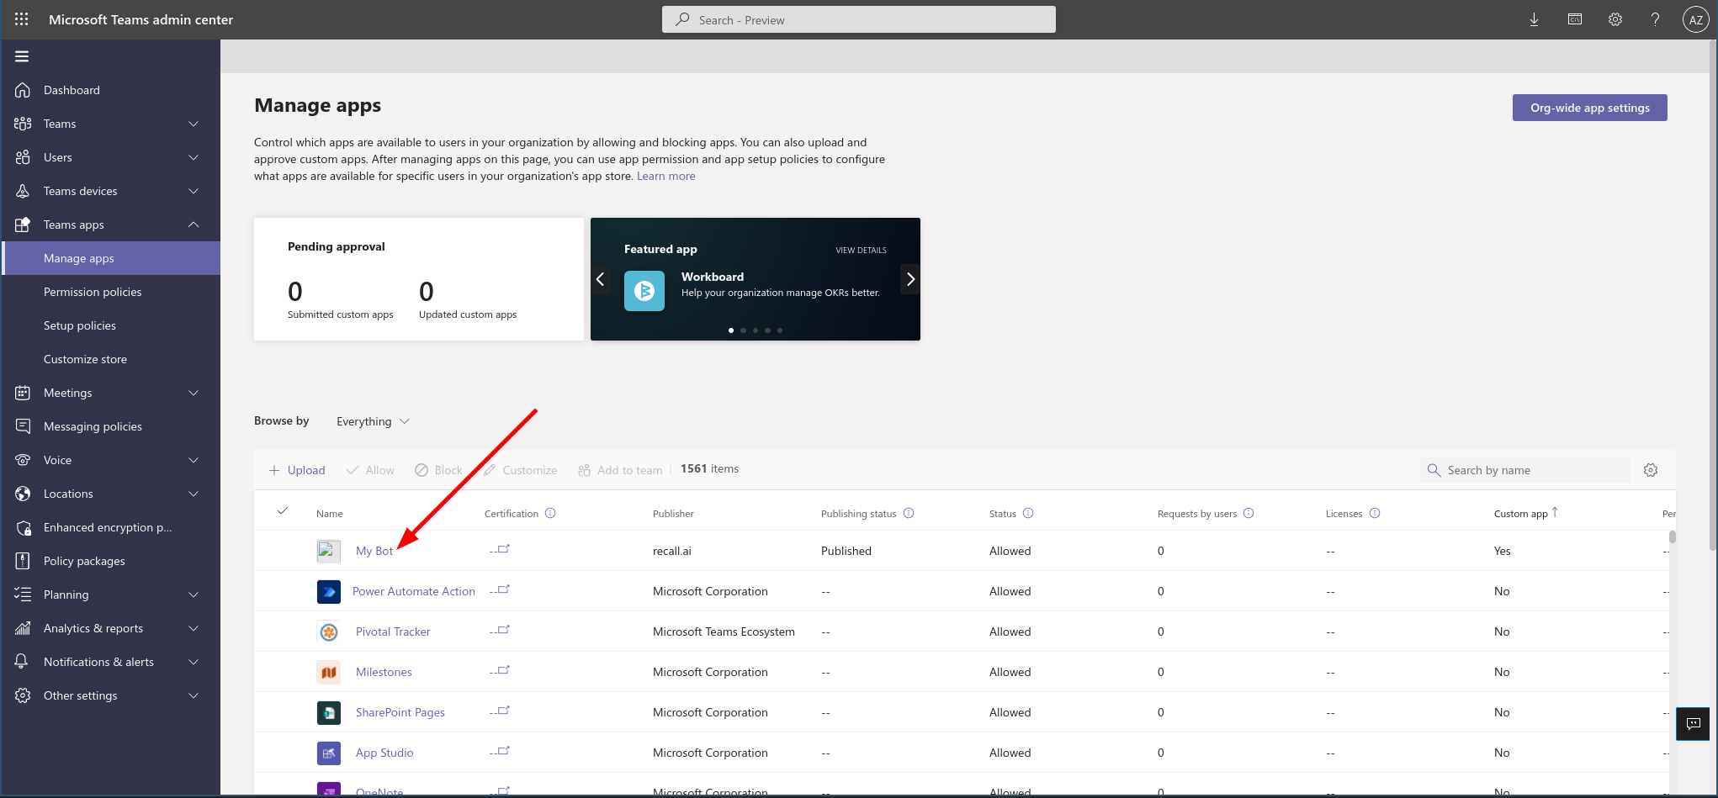Click the My Bot app thumbnail icon
Screen dimensions: 1718x798
pyautogui.click(x=329, y=551)
